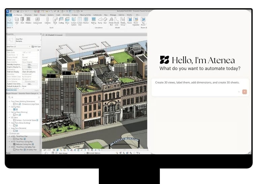Viewport: 259px width, 184px height.
Task: Select the Tag Room tool
Action: pos(143,21)
